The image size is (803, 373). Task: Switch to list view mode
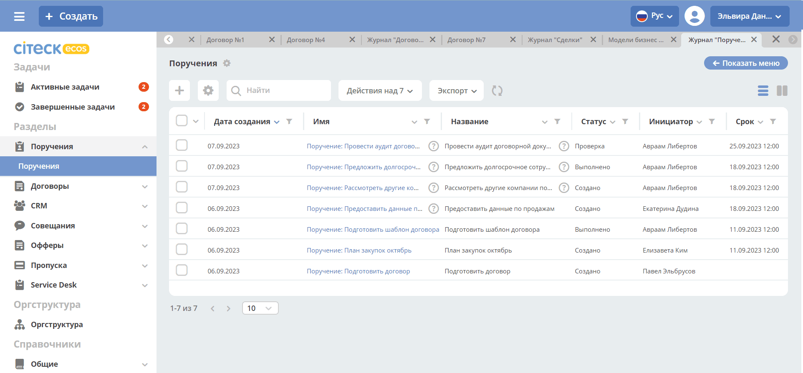coord(763,90)
